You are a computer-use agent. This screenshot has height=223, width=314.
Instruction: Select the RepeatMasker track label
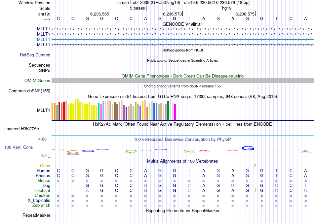click(36, 215)
